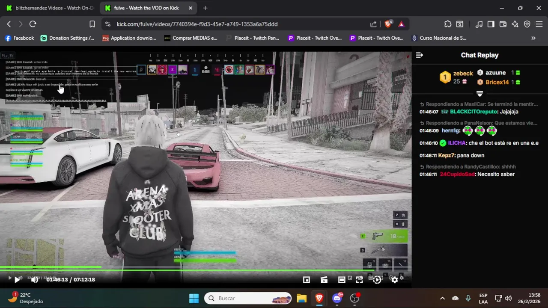
Task: Open the browser extensions puzzle icon
Action: point(448,24)
